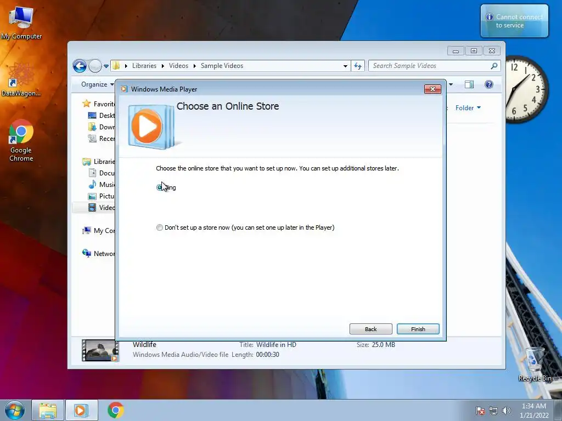Select the Bing online store radio button

160,187
